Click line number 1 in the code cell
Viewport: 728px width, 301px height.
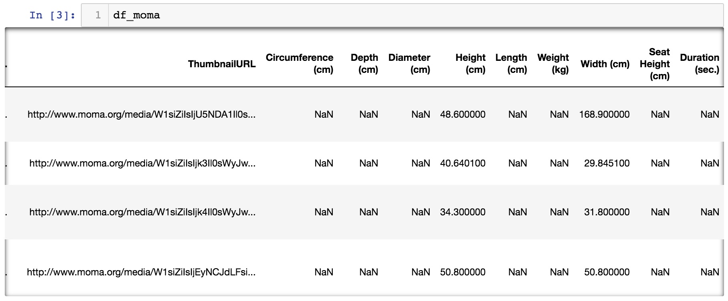(x=98, y=15)
